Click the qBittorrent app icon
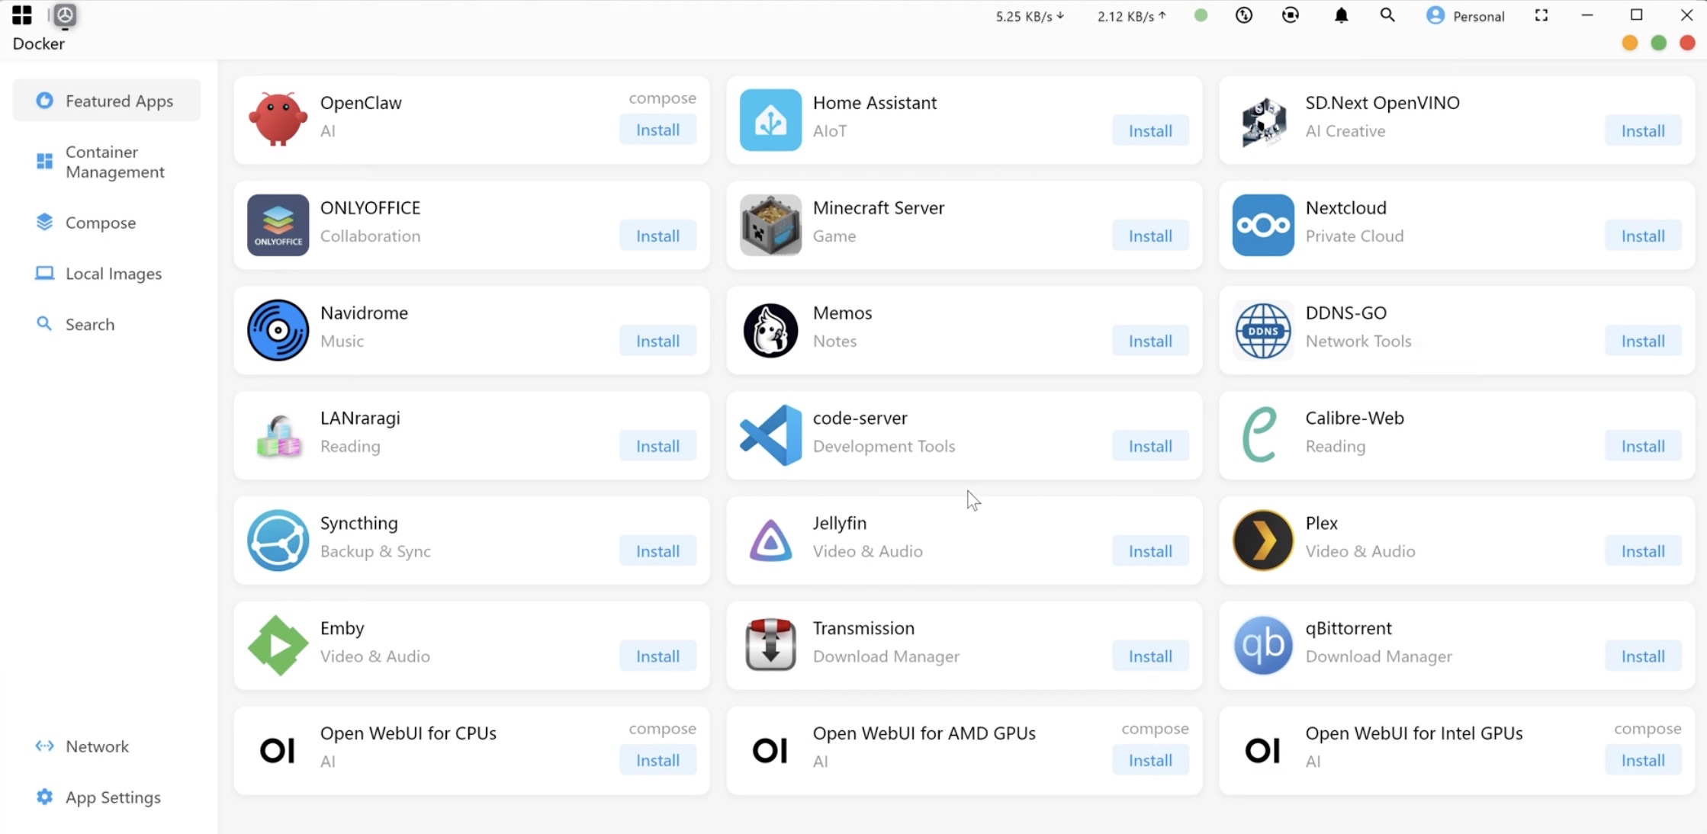Viewport: 1707px width, 834px height. tap(1263, 646)
